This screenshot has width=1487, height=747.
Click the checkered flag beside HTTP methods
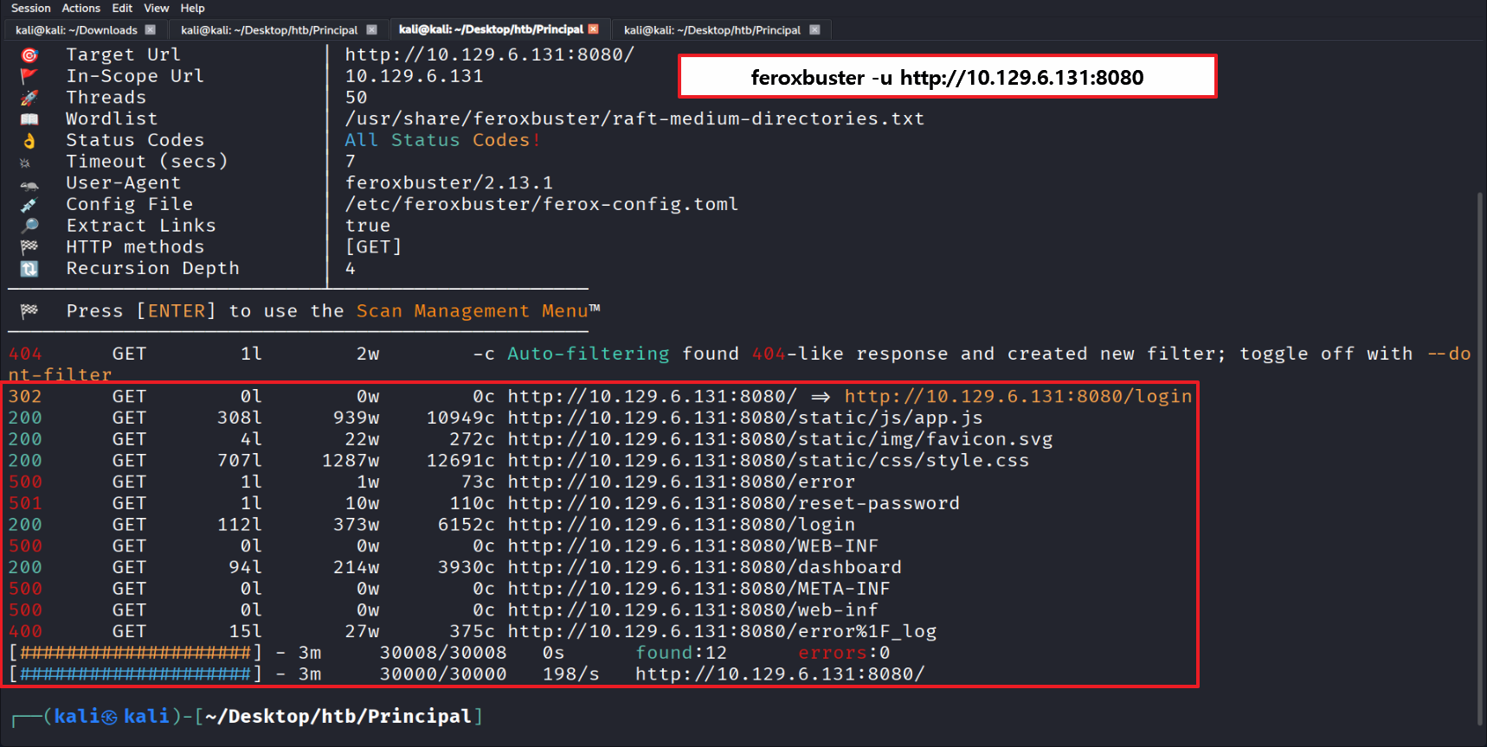[x=29, y=247]
